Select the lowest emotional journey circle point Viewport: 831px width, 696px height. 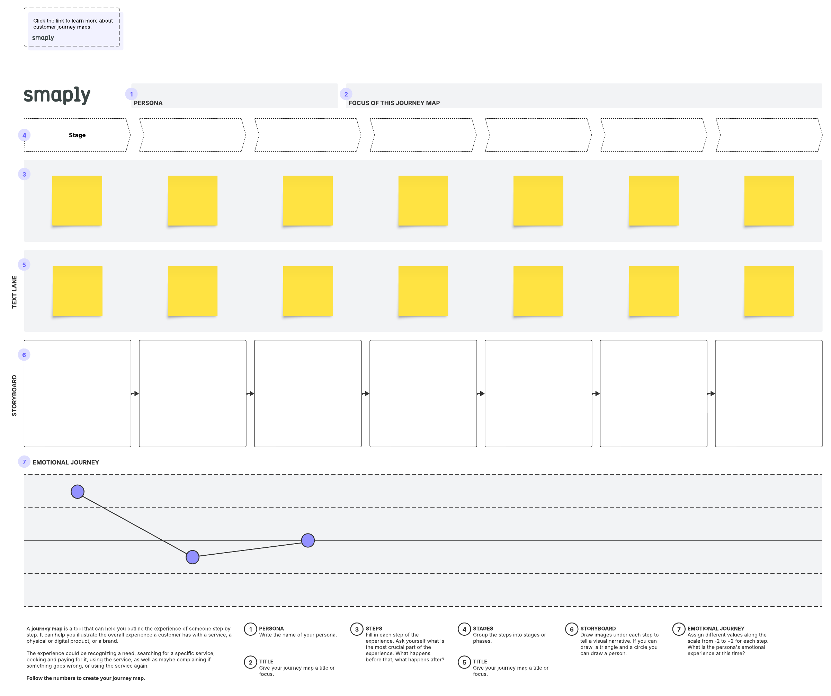pyautogui.click(x=192, y=557)
